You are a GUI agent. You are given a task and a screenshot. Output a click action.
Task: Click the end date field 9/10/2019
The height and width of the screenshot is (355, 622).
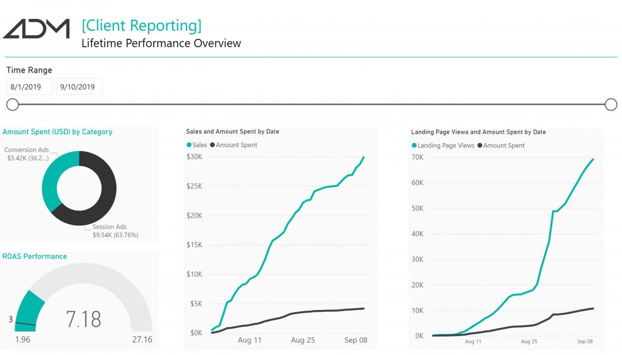click(x=79, y=87)
